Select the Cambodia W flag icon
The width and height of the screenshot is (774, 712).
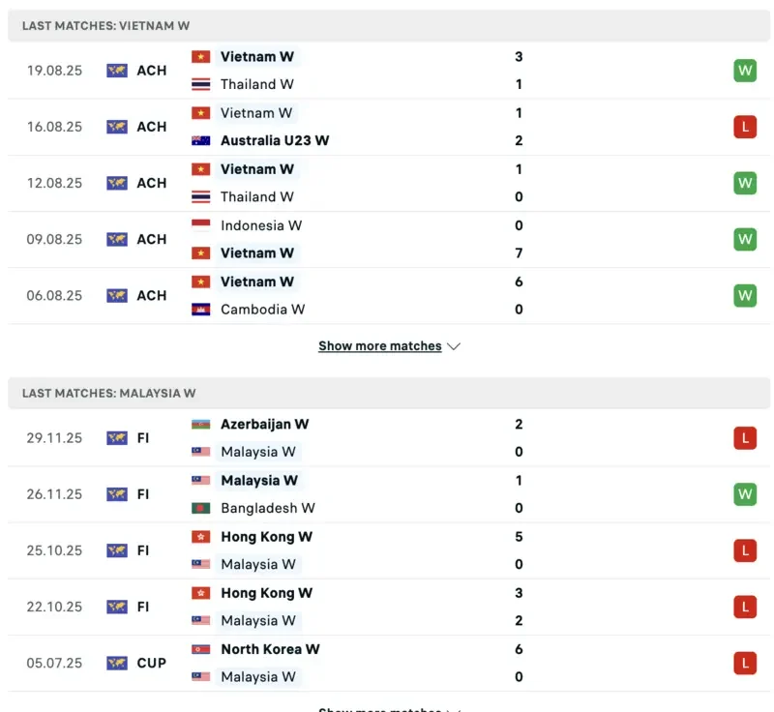(200, 309)
